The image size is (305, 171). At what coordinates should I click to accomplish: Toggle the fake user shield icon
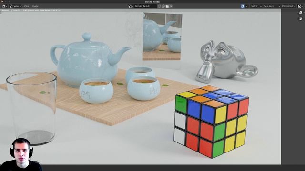[x=159, y=6]
